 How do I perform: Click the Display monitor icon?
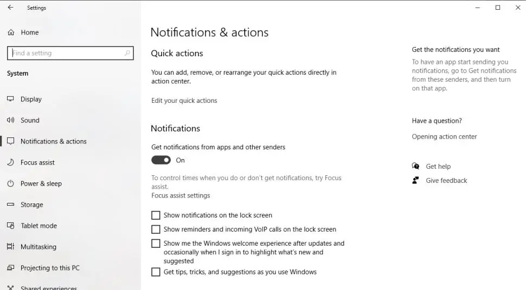point(10,99)
